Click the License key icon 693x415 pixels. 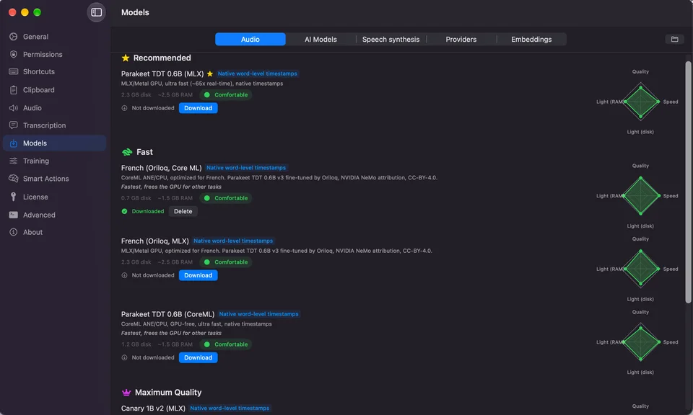tap(13, 197)
